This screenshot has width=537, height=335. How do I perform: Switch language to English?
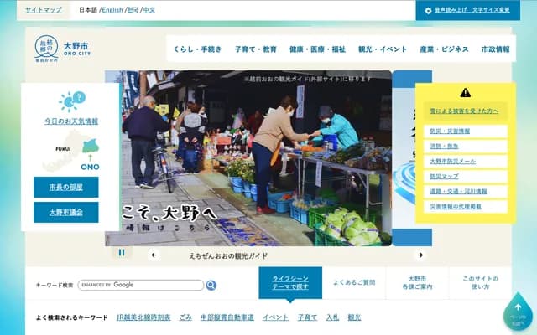click(x=112, y=10)
